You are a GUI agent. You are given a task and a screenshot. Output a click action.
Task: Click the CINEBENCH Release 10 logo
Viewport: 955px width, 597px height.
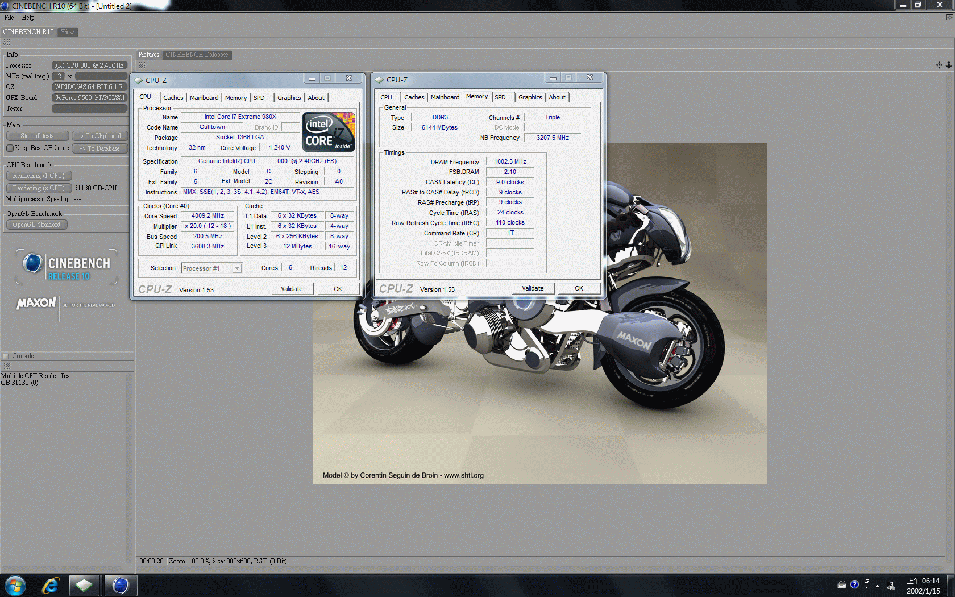pos(67,267)
